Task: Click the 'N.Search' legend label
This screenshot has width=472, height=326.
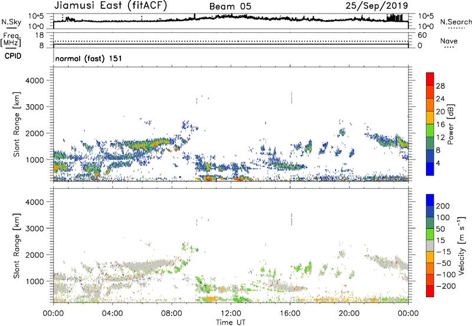Action: click(455, 22)
